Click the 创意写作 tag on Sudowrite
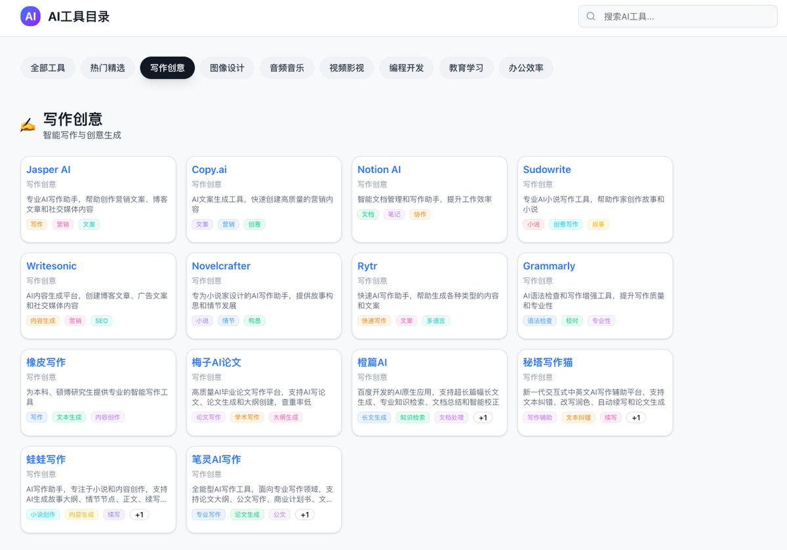This screenshot has width=787, height=550. tap(565, 224)
